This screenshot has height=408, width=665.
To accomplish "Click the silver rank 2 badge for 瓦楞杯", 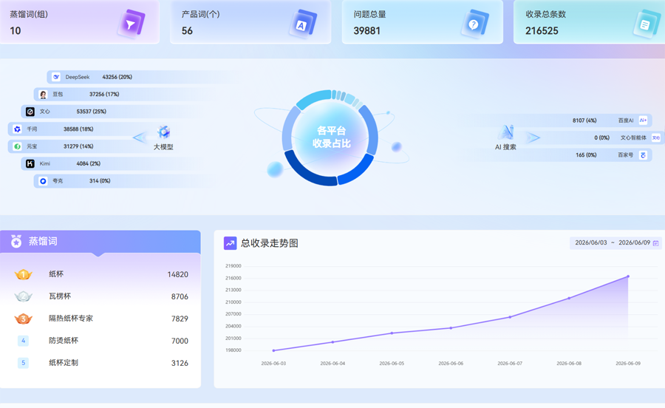I will (x=24, y=296).
